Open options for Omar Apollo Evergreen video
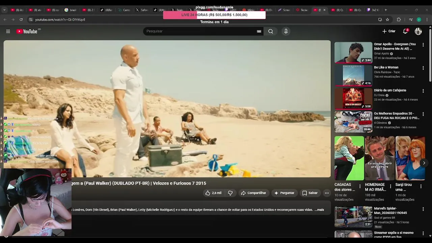This screenshot has height=243, width=432. 423,45
